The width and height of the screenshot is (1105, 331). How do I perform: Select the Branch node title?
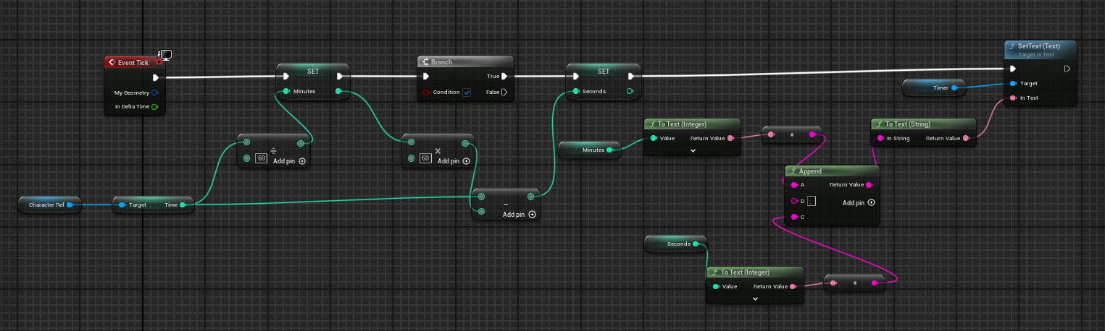(x=441, y=62)
